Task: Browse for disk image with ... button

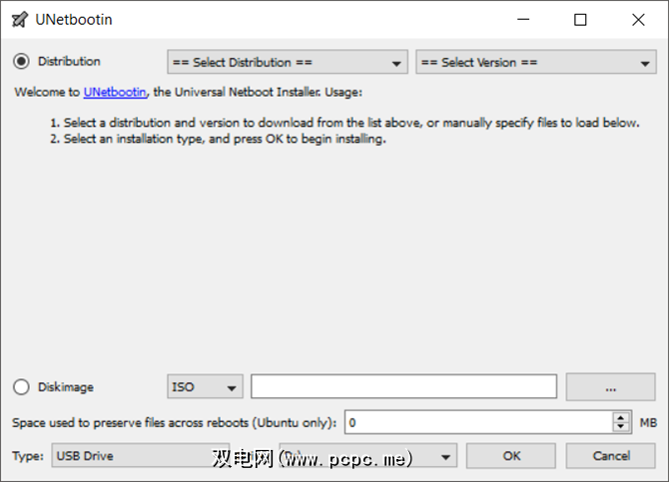Action: click(610, 387)
